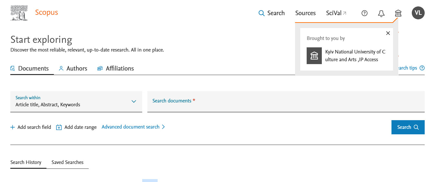Open notifications bell icon

381,13
